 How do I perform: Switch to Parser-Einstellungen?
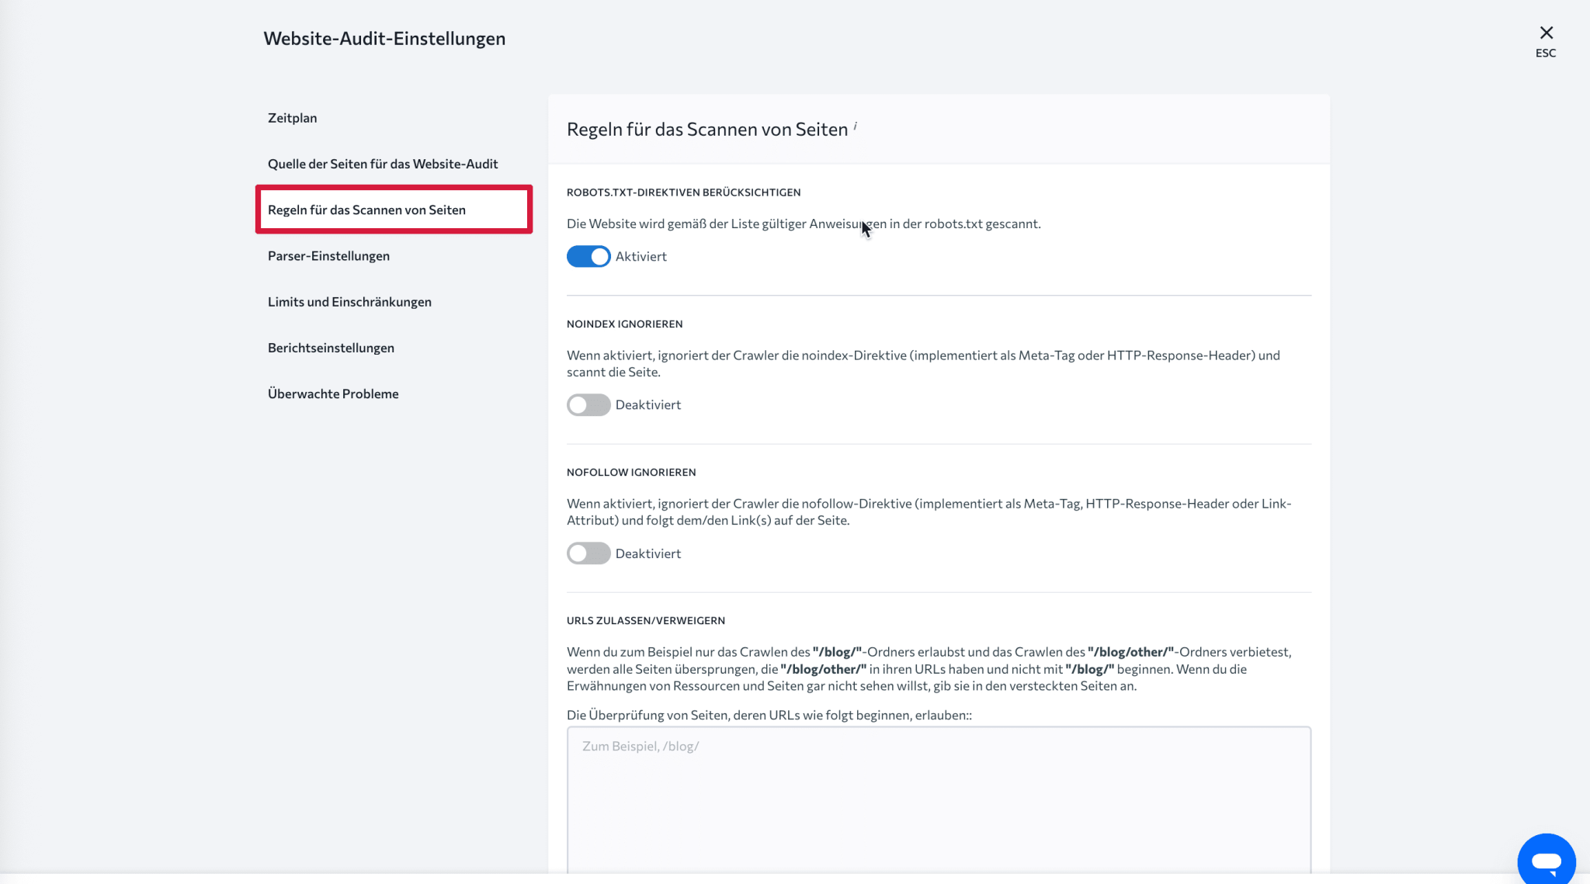[328, 255]
